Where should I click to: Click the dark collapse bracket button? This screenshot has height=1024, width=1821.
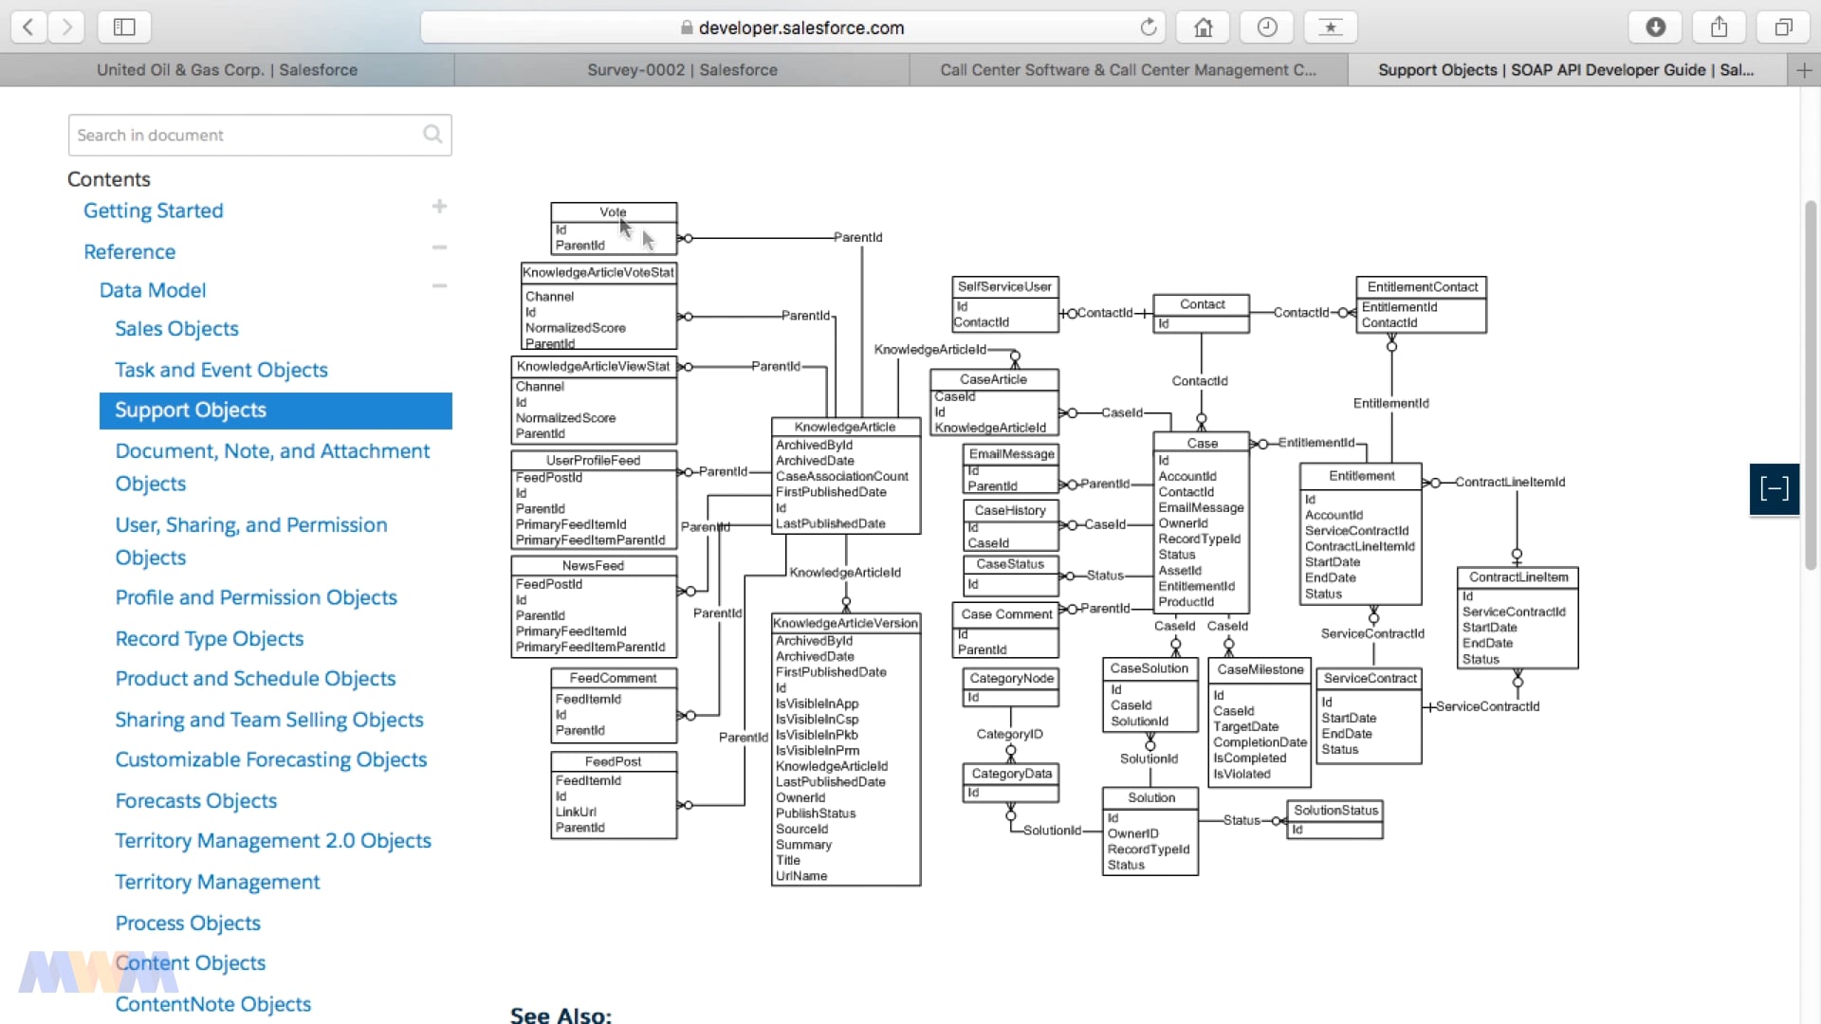pyautogui.click(x=1774, y=489)
